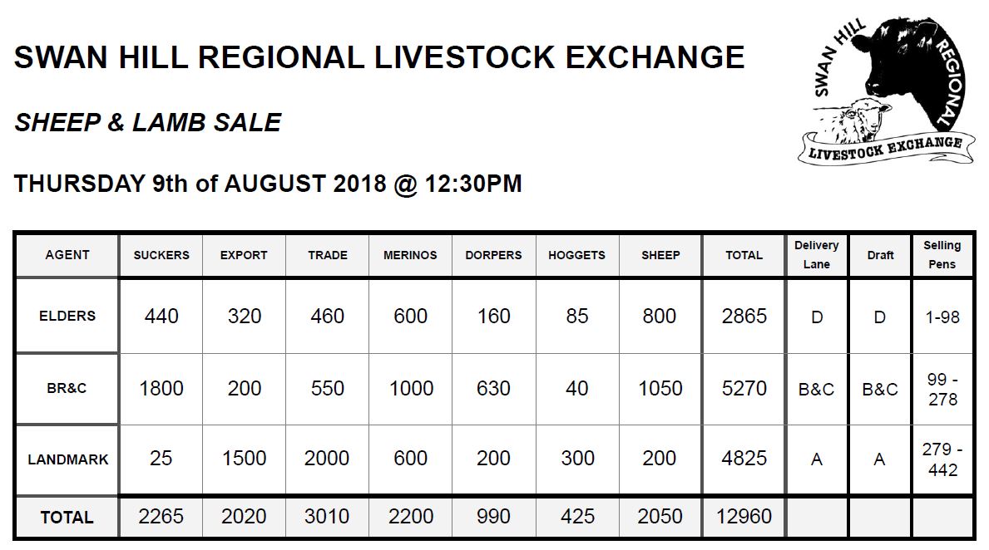
Task: Select the SUCKERS column header
Action: point(161,255)
